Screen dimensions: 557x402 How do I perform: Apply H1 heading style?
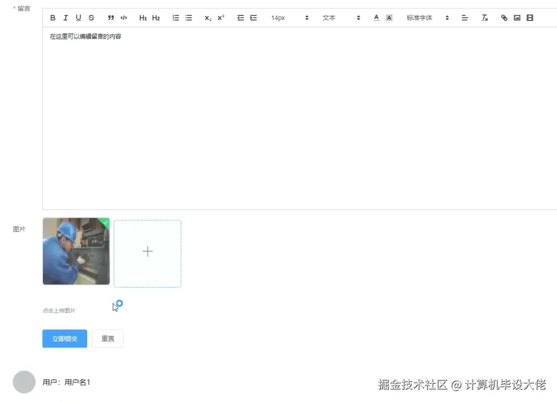tap(143, 18)
